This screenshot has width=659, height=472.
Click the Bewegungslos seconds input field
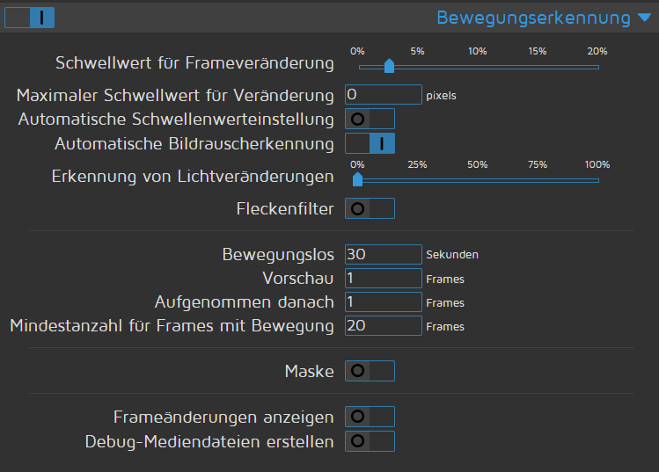click(x=384, y=254)
